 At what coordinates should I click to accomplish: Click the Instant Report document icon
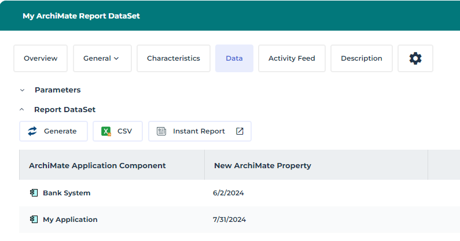pyautogui.click(x=161, y=131)
